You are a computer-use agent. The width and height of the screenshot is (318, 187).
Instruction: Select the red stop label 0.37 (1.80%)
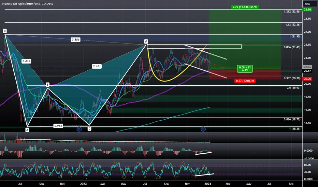pyautogui.click(x=245, y=81)
